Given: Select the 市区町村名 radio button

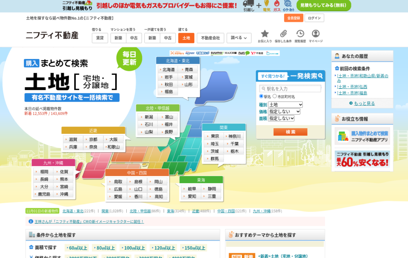Looking at the screenshot, I should pos(275,96).
